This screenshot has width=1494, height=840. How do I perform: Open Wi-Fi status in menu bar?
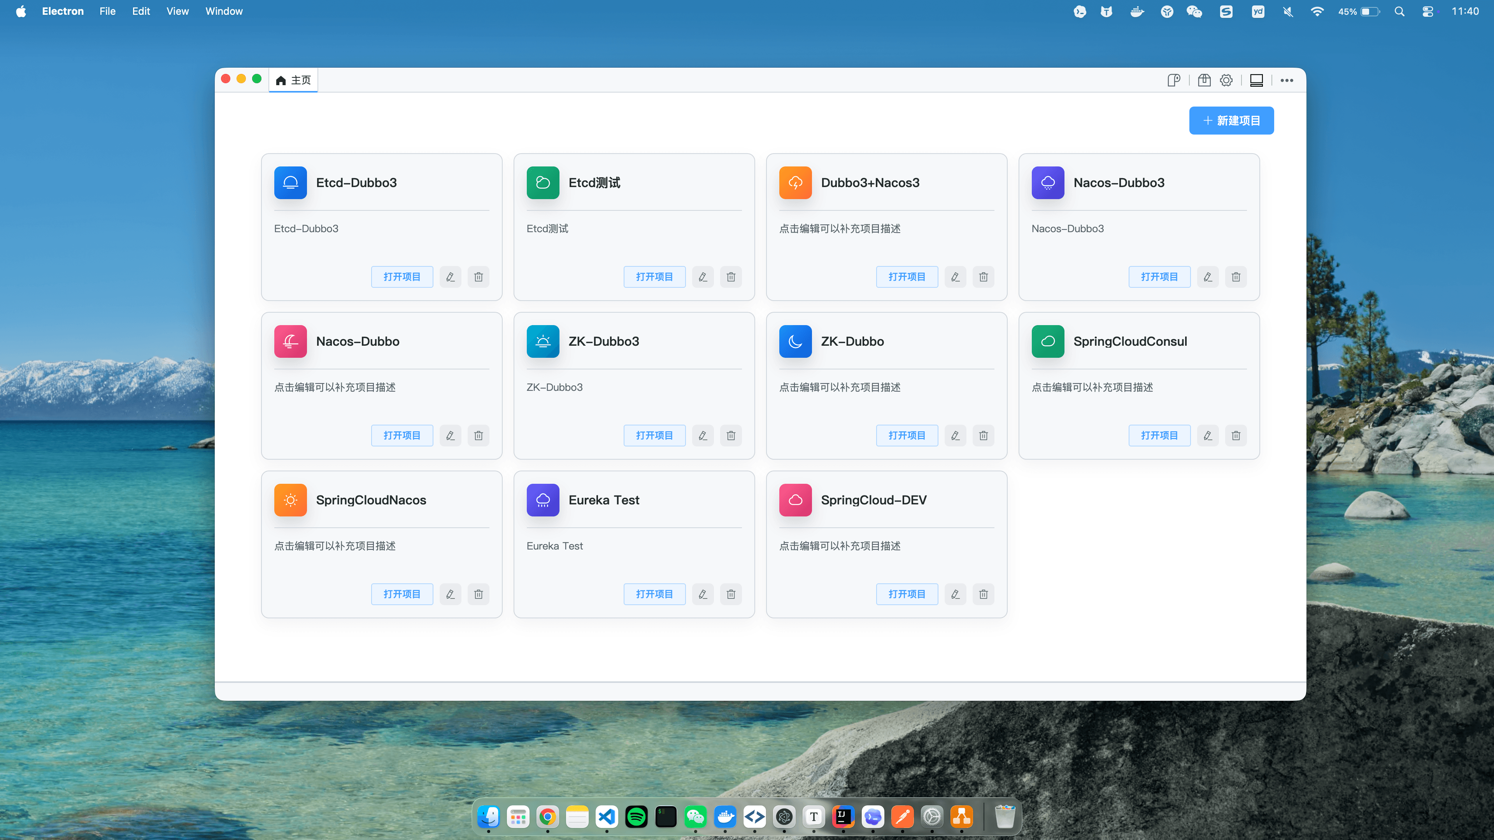pos(1317,11)
